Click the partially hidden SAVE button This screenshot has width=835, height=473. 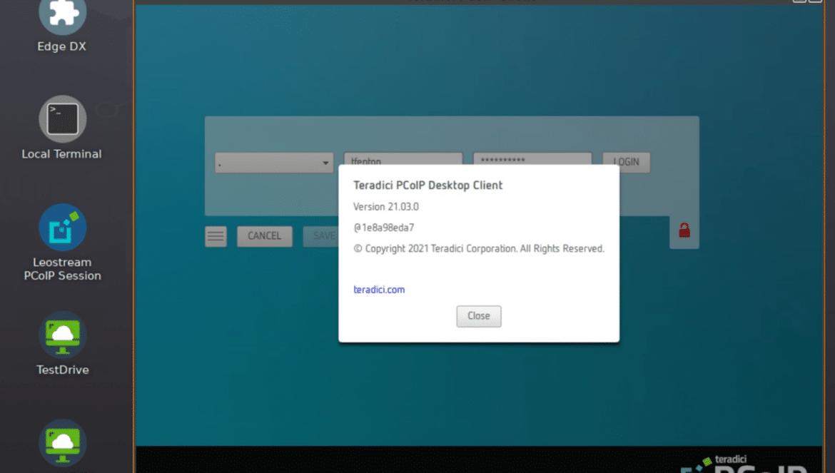321,236
